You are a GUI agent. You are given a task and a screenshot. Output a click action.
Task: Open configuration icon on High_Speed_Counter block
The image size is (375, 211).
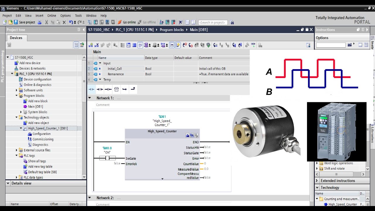(x=187, y=136)
